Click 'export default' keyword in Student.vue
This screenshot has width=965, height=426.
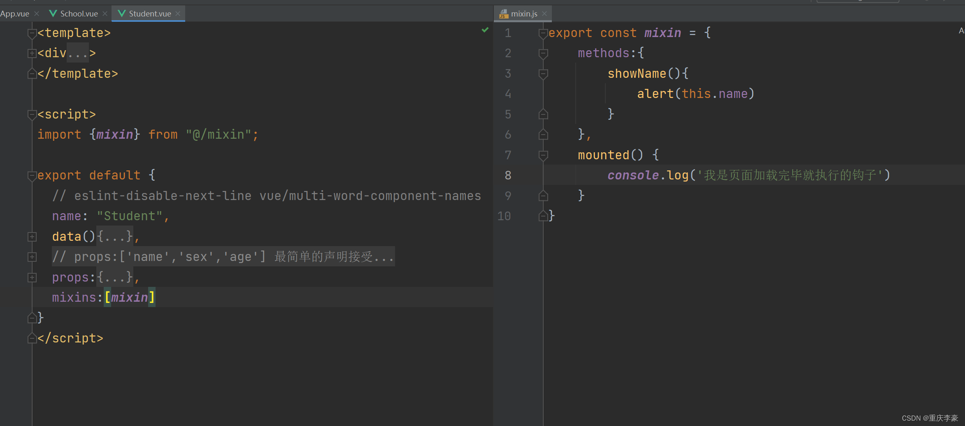89,175
